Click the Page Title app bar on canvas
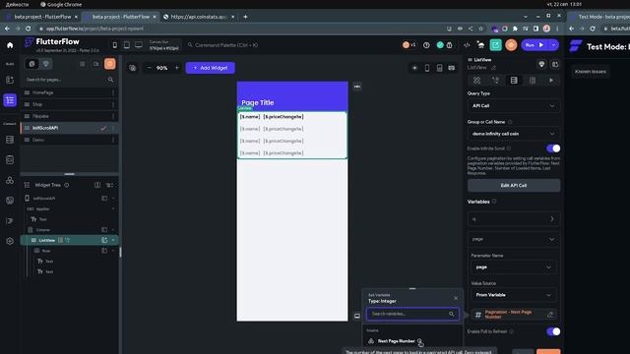Screen dimensions: 630x354 [292, 96]
